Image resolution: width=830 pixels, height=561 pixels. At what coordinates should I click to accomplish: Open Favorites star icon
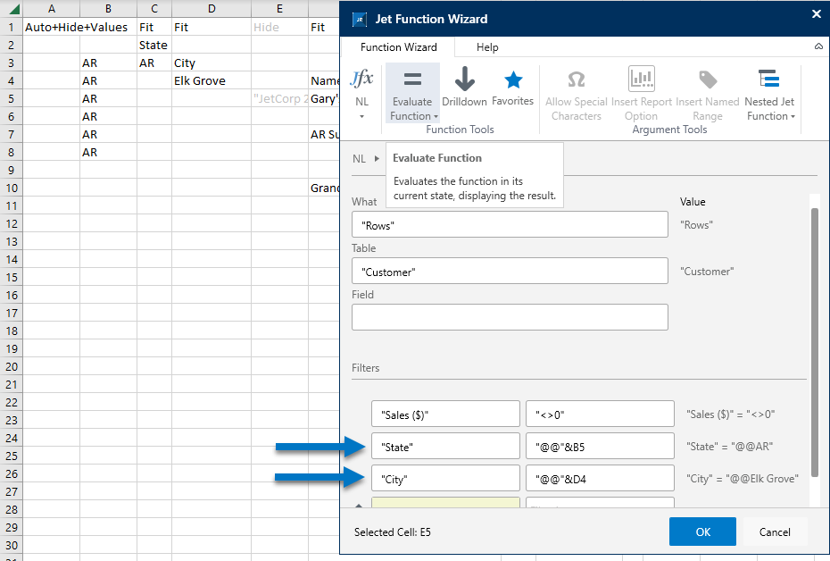coord(513,80)
